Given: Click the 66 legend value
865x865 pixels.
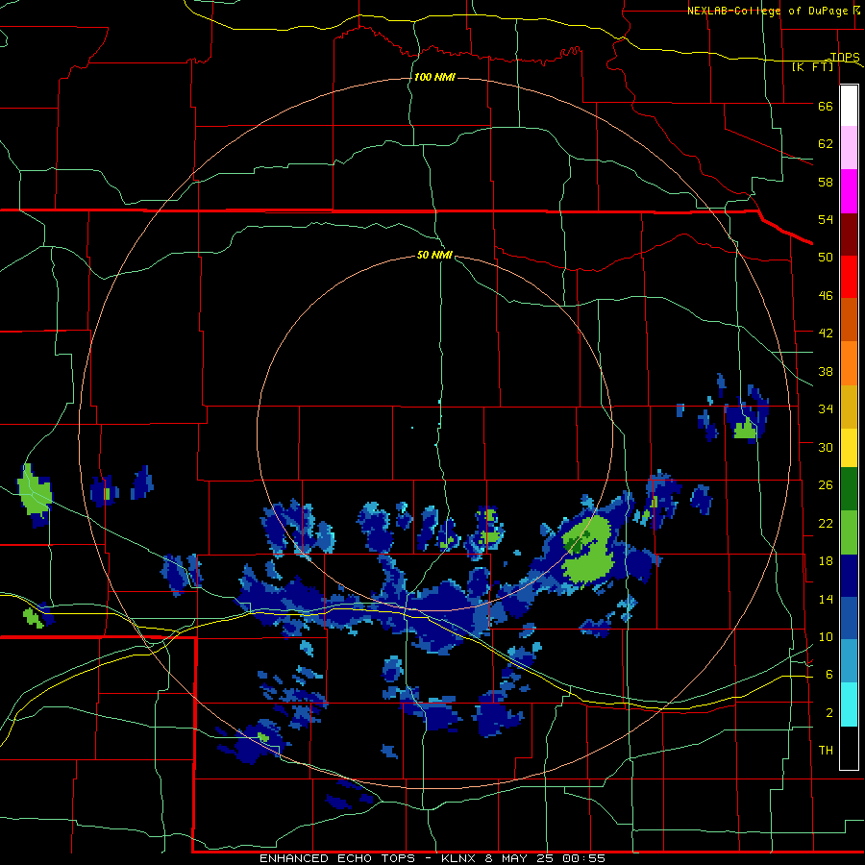Looking at the screenshot, I should [826, 106].
